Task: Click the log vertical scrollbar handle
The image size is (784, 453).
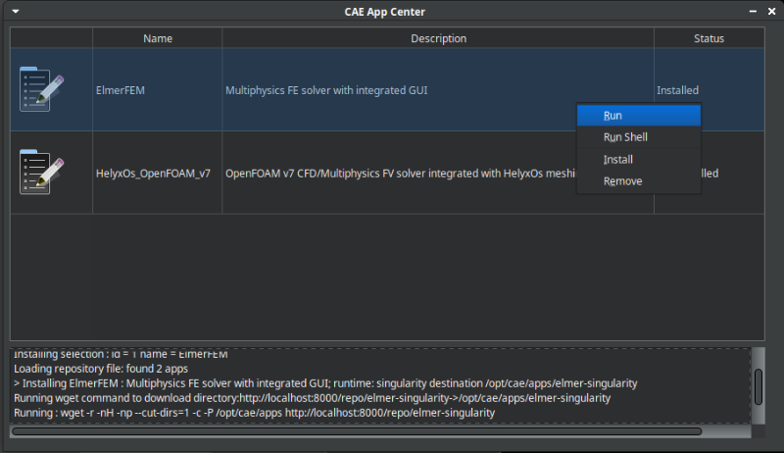Action: [758, 386]
